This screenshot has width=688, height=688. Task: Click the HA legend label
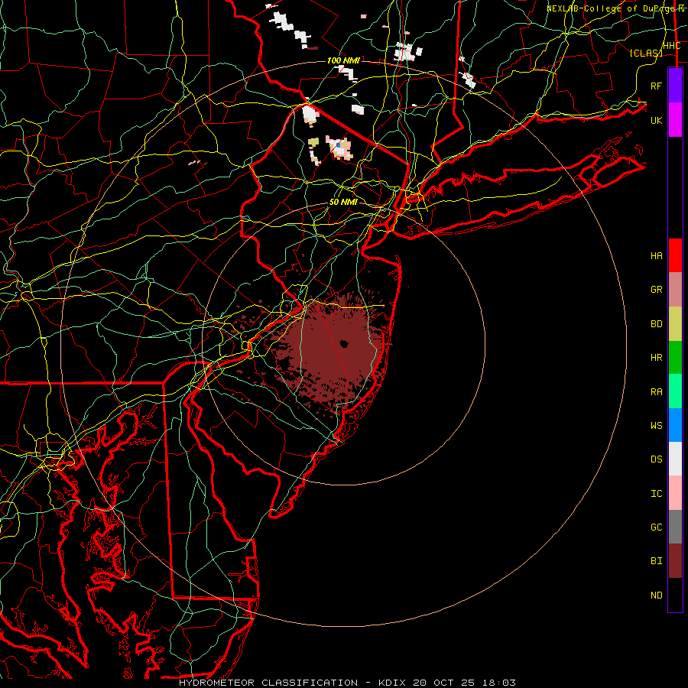(x=657, y=255)
